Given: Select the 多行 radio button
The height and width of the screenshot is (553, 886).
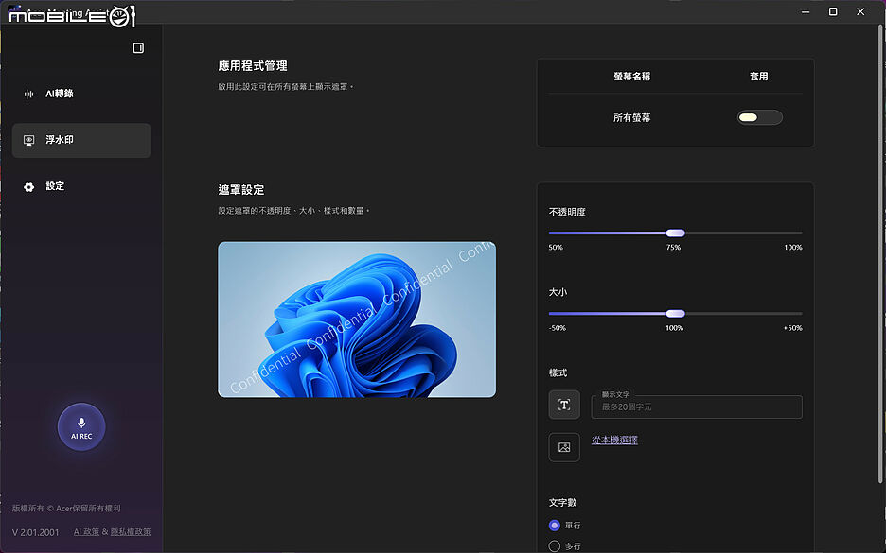Looking at the screenshot, I should coord(555,546).
